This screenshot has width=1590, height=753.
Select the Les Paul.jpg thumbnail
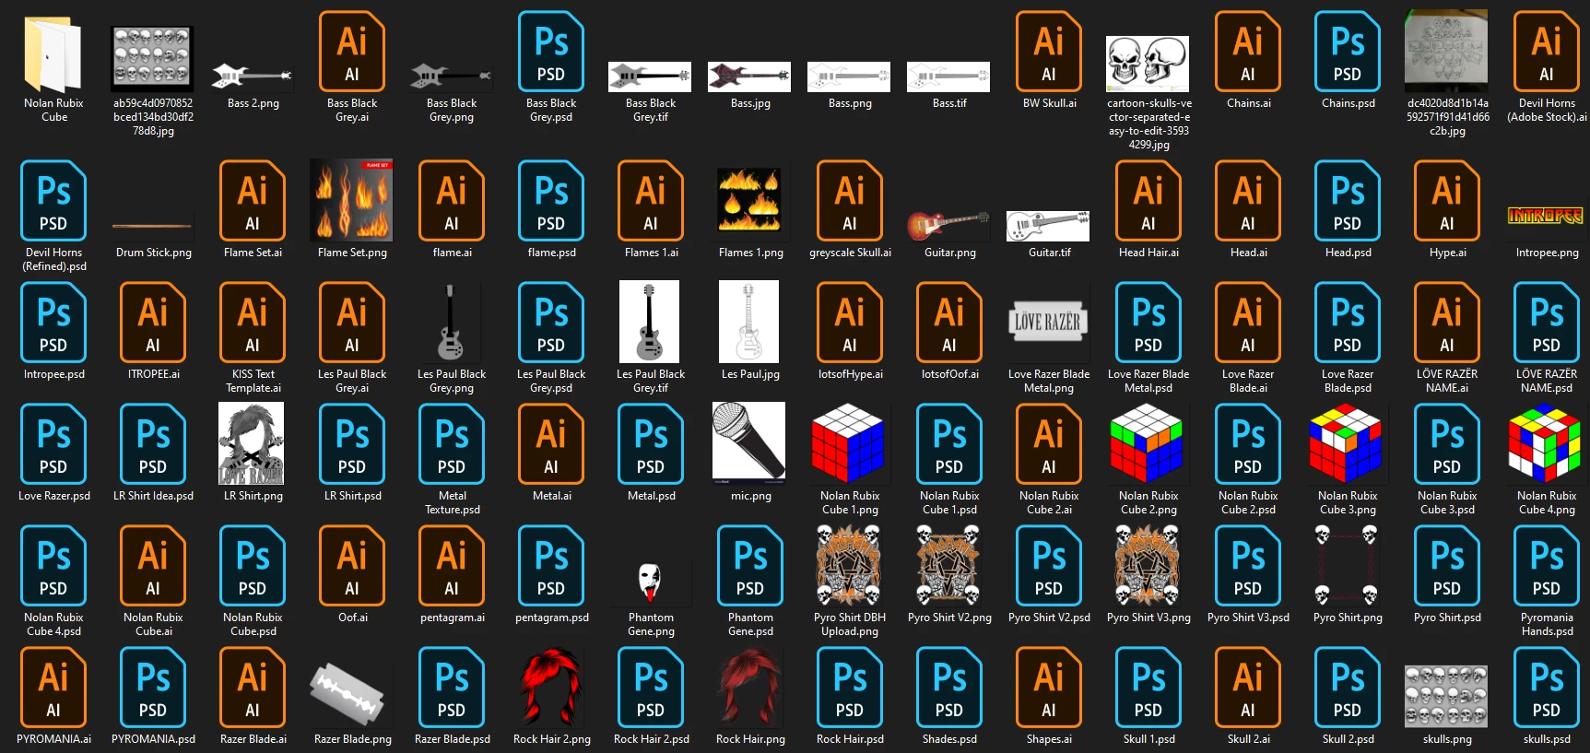tap(748, 322)
